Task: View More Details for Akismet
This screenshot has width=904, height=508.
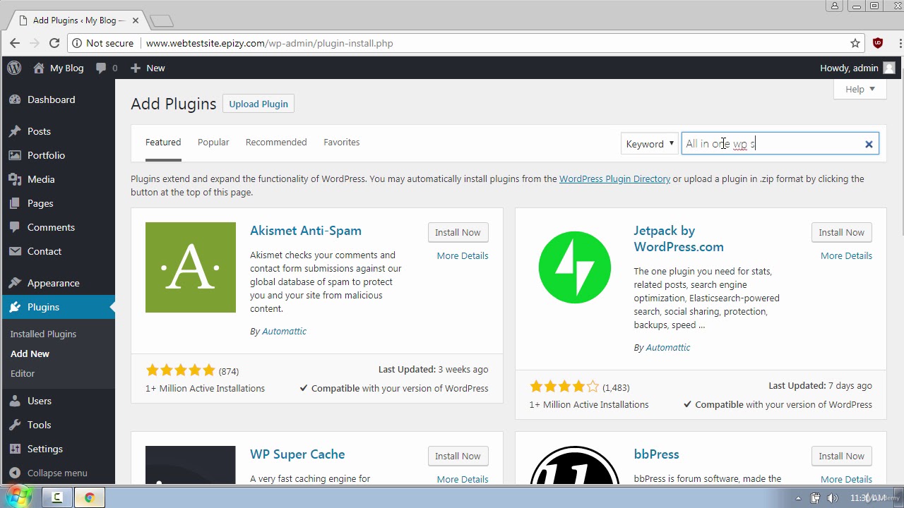Action: click(463, 255)
